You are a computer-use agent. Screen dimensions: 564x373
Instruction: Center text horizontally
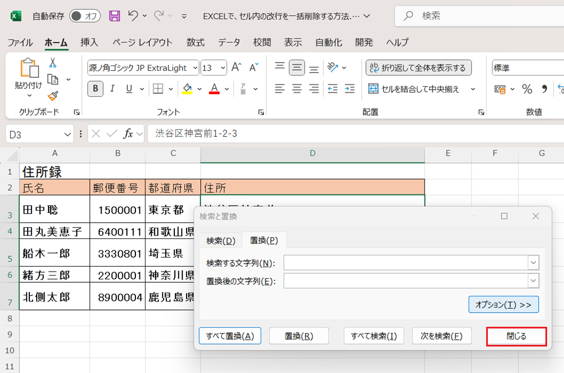pyautogui.click(x=297, y=89)
